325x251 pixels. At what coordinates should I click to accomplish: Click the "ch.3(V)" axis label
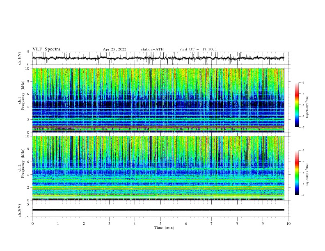[20, 210]
